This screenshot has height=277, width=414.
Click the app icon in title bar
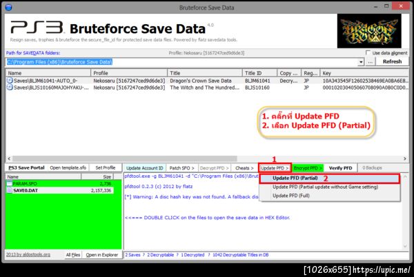point(8,7)
